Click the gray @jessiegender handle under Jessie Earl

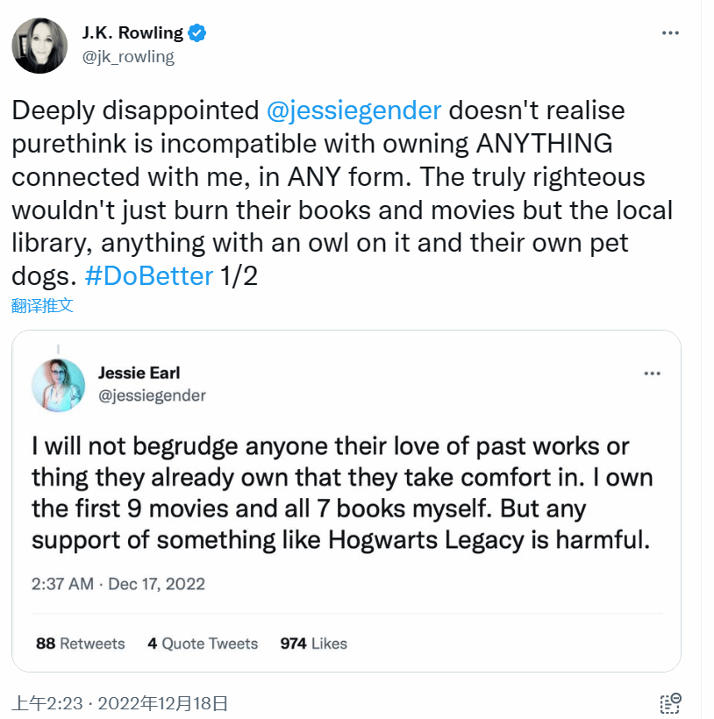[x=152, y=395]
